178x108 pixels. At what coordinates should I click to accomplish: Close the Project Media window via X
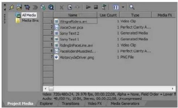click(x=5, y=5)
